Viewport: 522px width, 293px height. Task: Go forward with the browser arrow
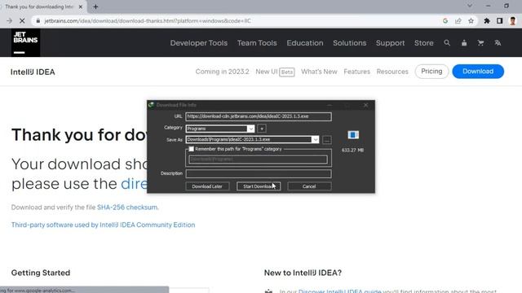9,21
